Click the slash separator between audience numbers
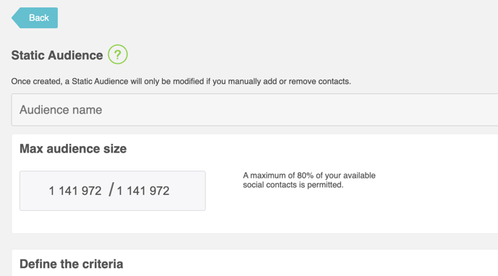Viewport: 498px width, 276px height. click(111, 190)
